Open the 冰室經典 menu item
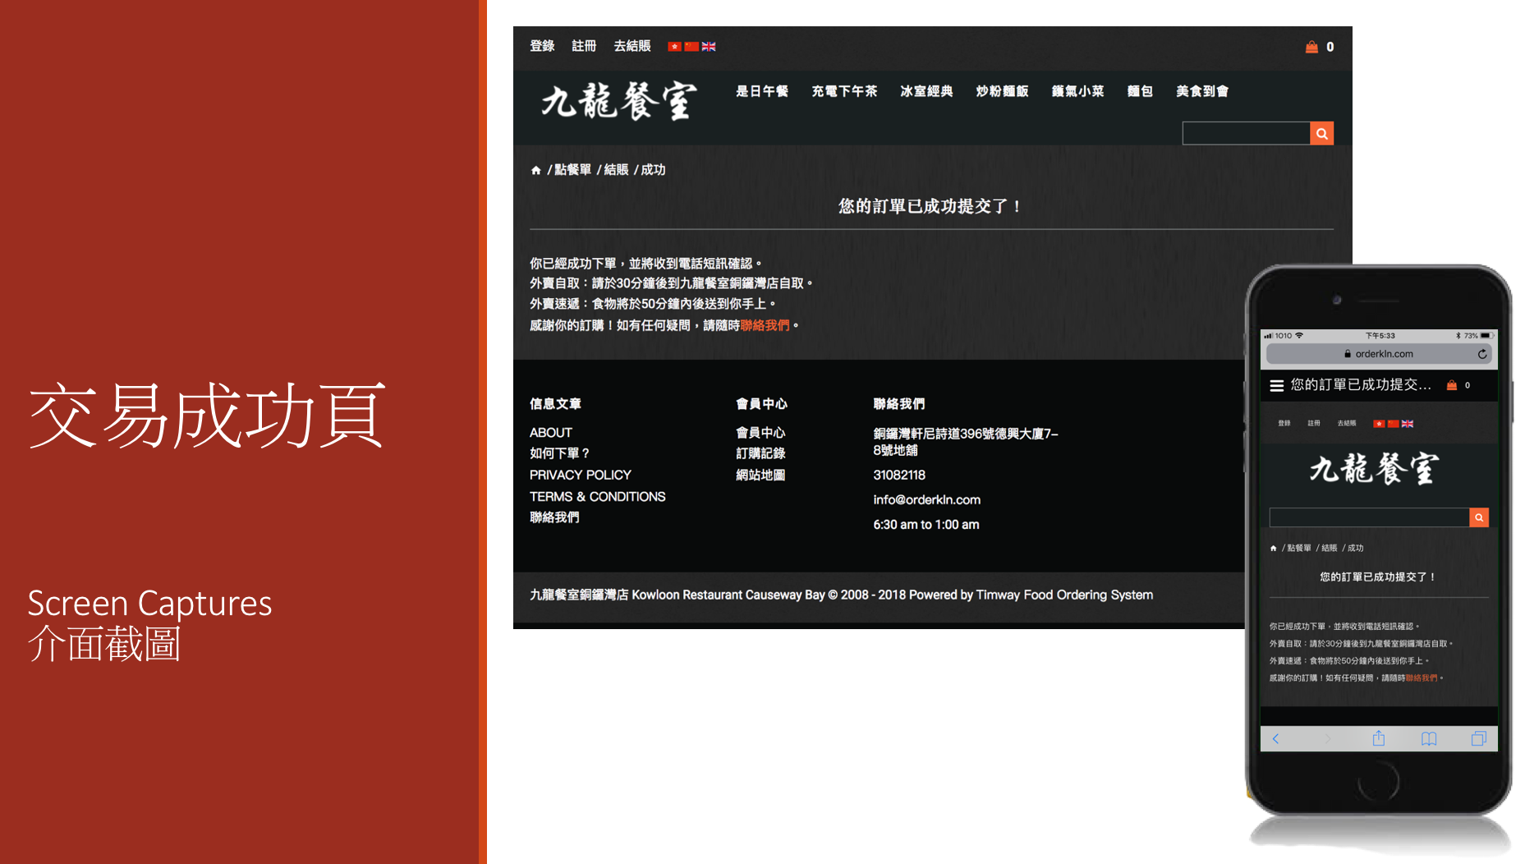This screenshot has height=864, width=1525. pos(926,91)
